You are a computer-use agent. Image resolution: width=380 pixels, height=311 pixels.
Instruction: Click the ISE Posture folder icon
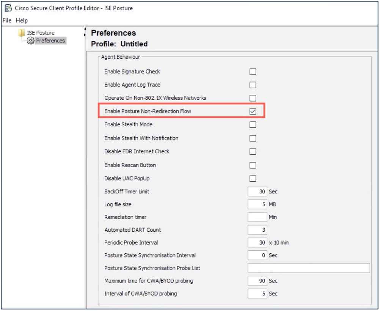pos(22,33)
